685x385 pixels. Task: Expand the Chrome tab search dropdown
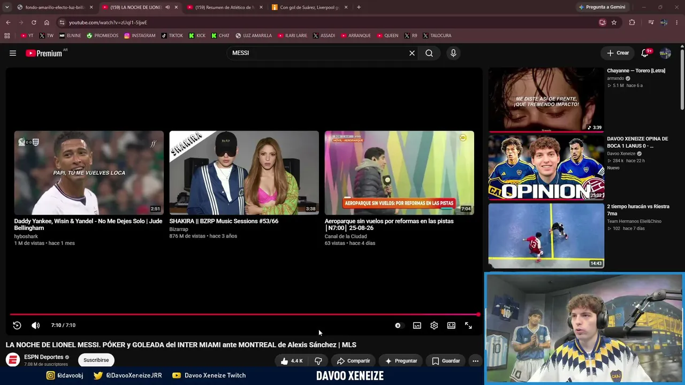tap(7, 7)
